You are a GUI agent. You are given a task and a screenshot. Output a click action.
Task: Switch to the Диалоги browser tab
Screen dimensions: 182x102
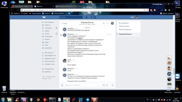click(44, 7)
